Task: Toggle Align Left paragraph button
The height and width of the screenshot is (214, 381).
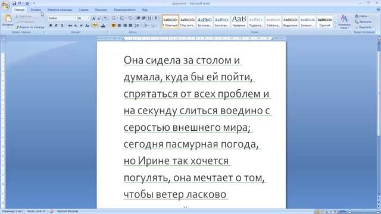Action: (114, 25)
